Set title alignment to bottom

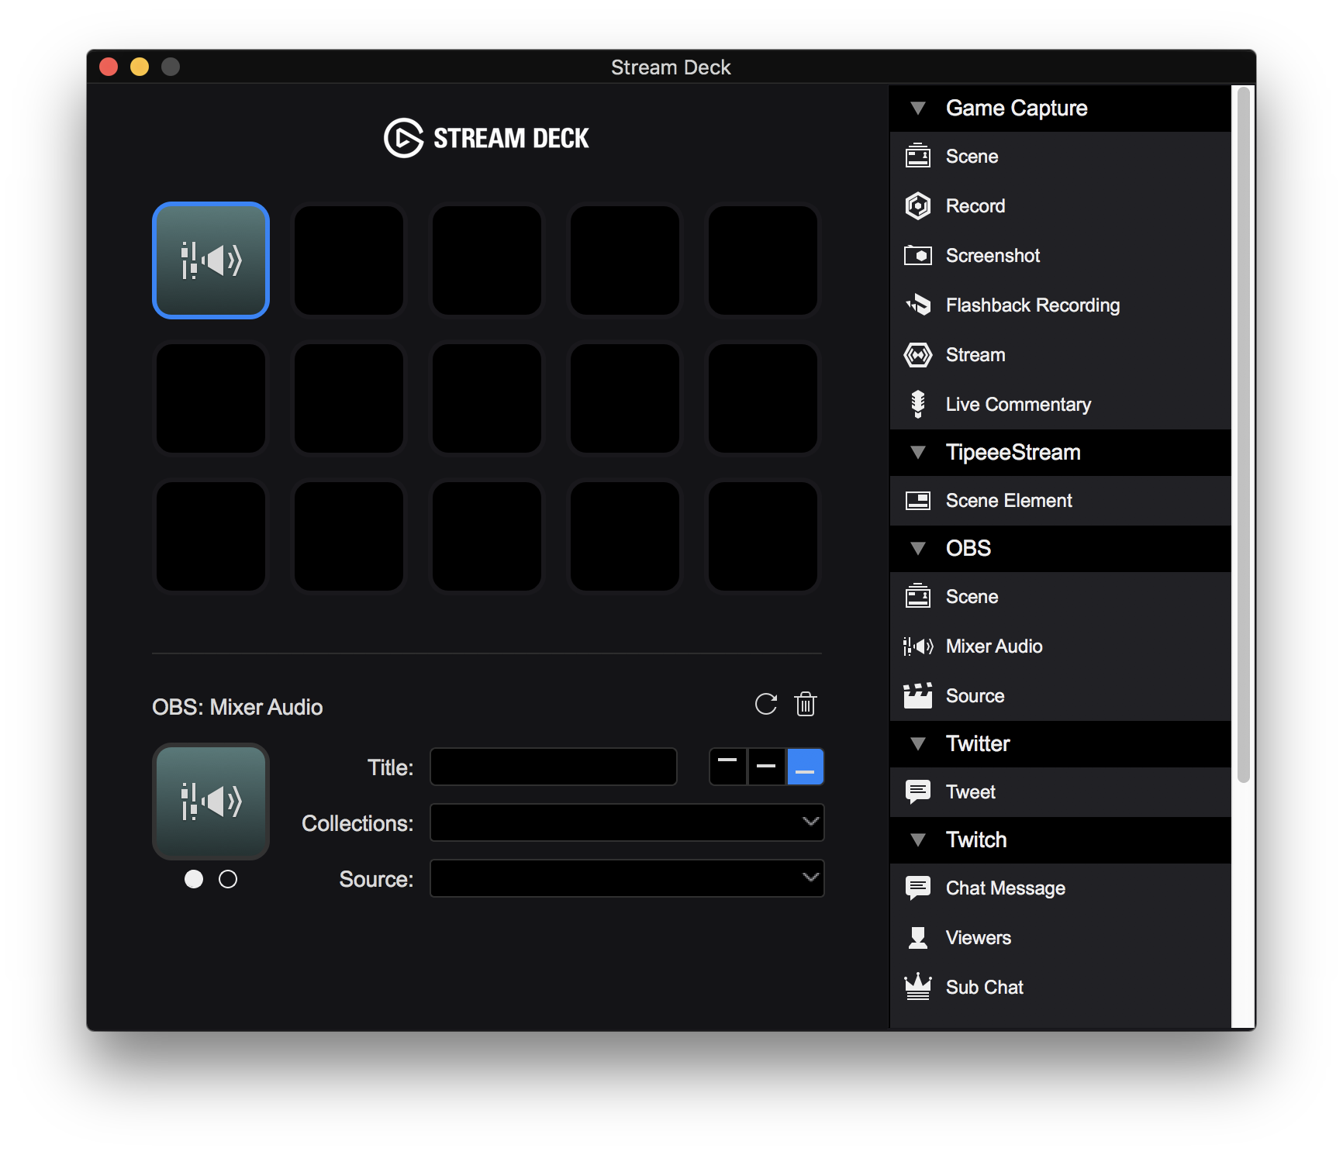click(805, 767)
